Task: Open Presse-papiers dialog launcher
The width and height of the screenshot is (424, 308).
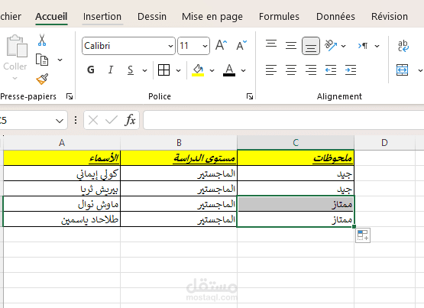Action: tap(70, 96)
